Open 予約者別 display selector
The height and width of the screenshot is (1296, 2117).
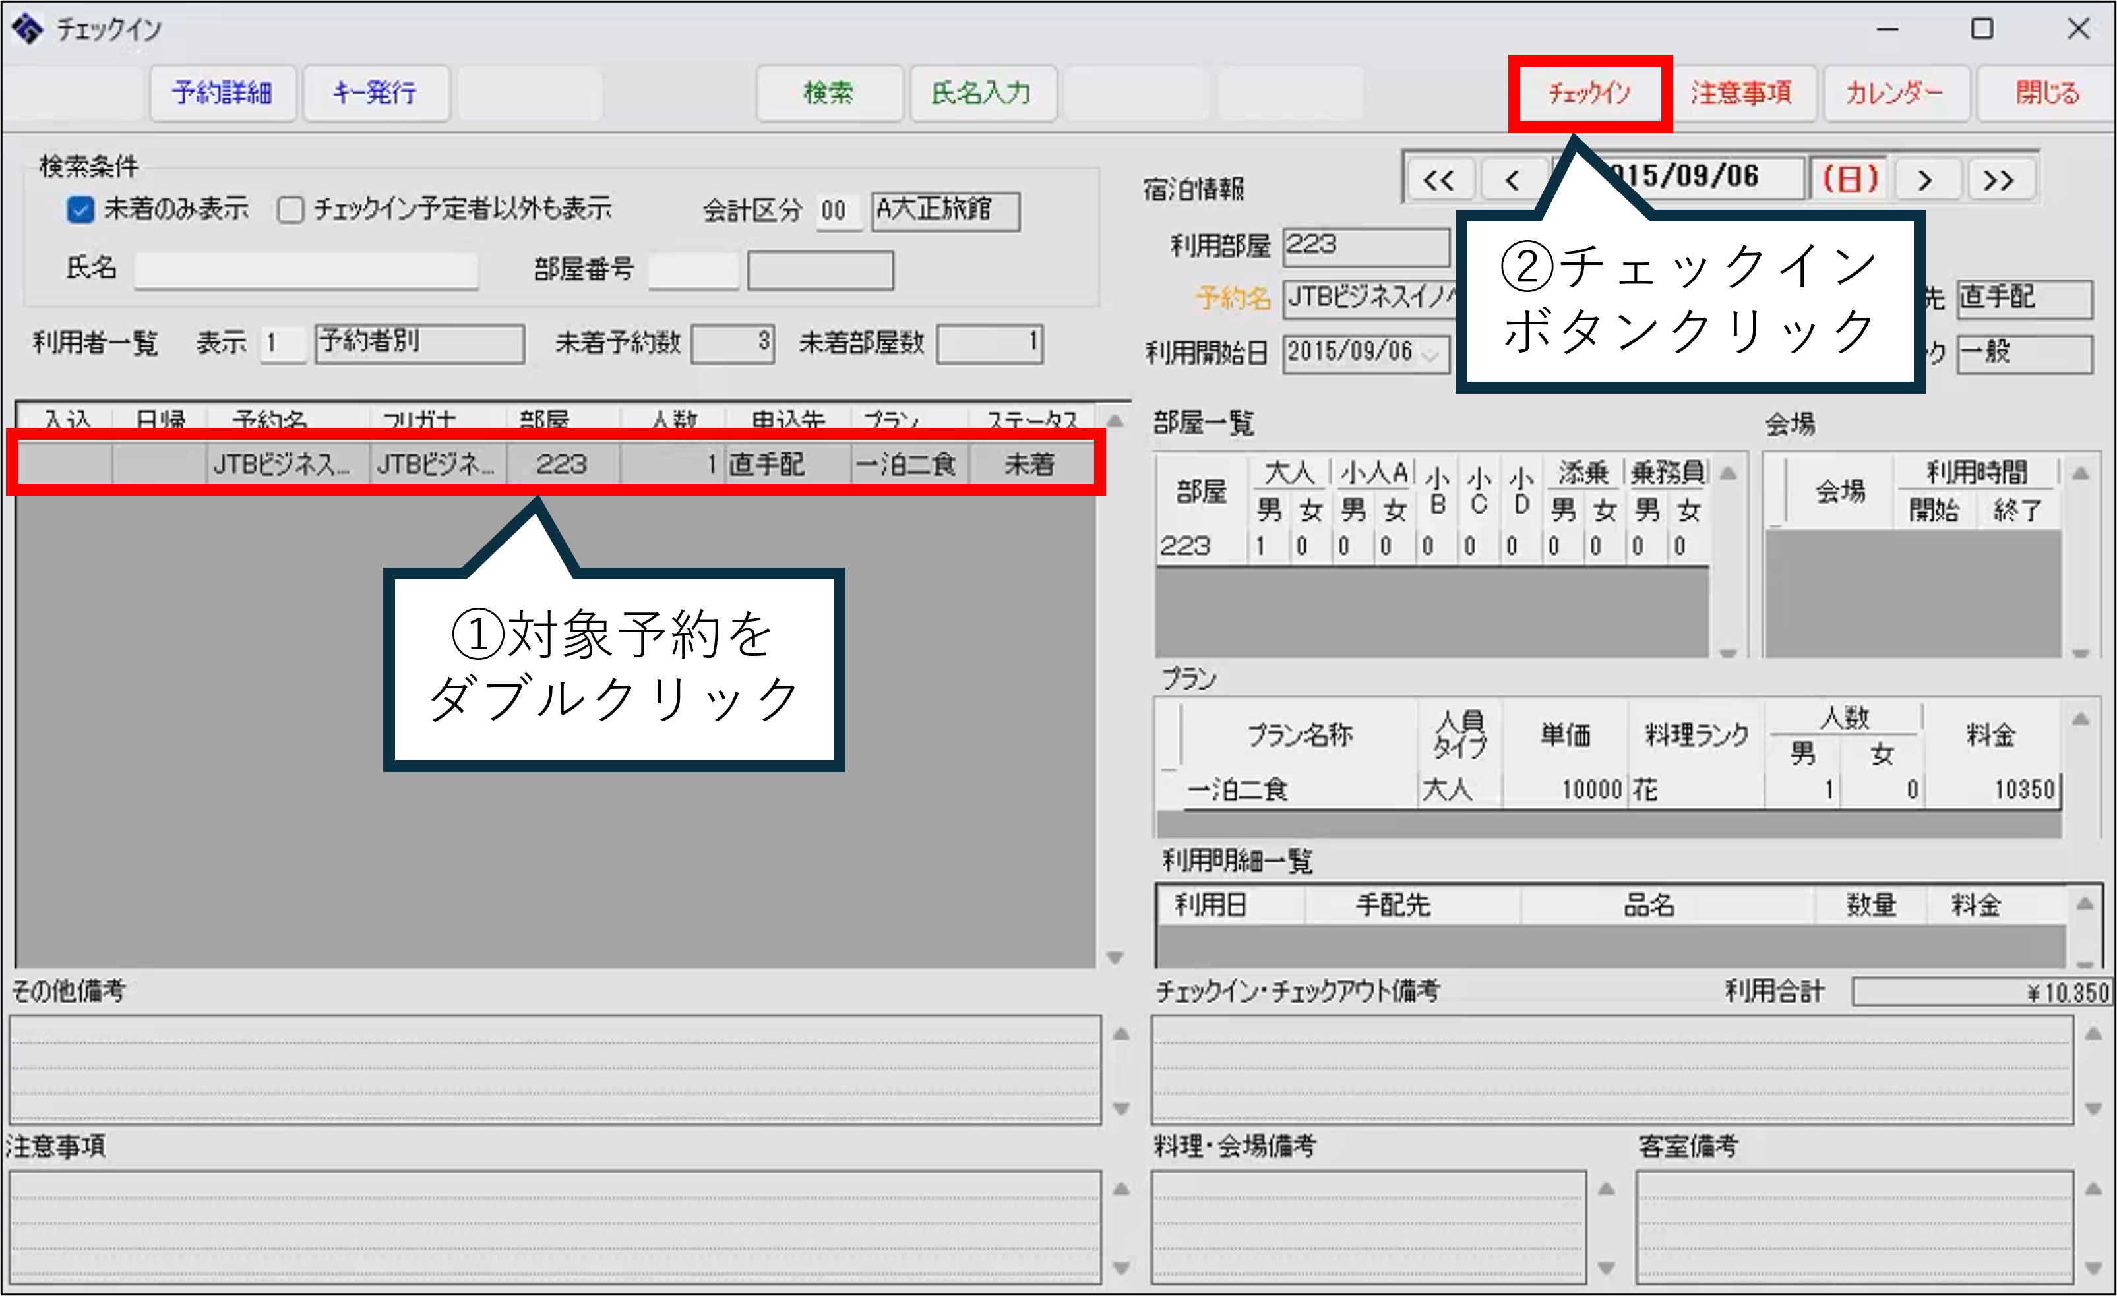[x=419, y=343]
